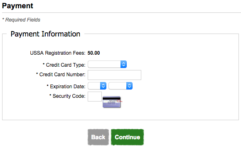Focus the Credit Card Number text field

[x=114, y=75]
